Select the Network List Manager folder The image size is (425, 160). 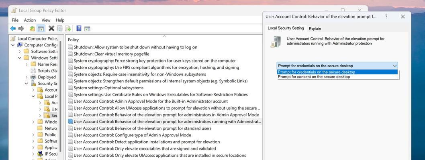pos(47,128)
